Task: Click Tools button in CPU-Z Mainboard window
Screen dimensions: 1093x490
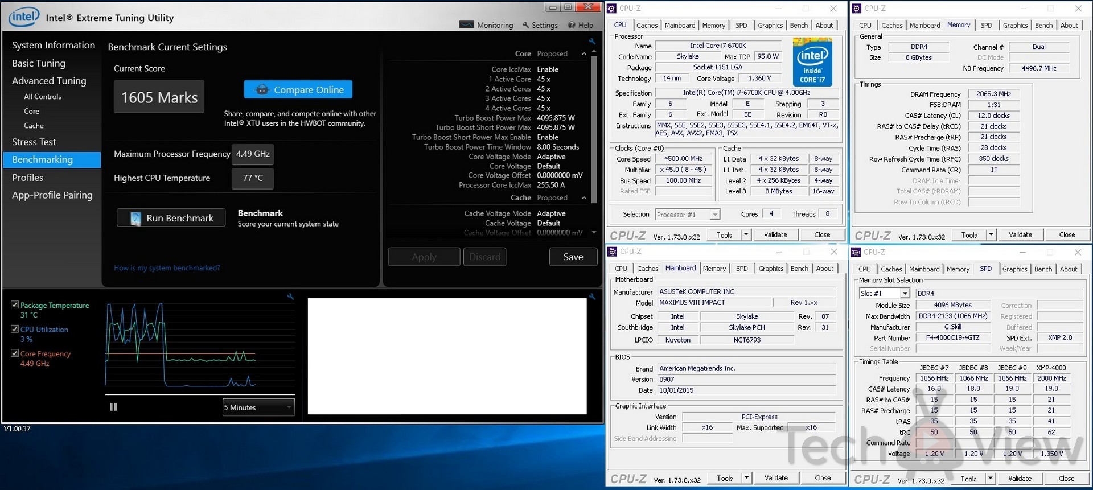Action: point(725,478)
